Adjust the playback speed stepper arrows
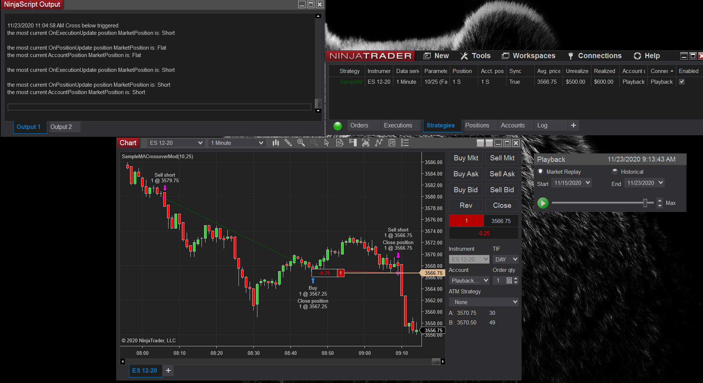Screen dimensions: 703x383 660,203
